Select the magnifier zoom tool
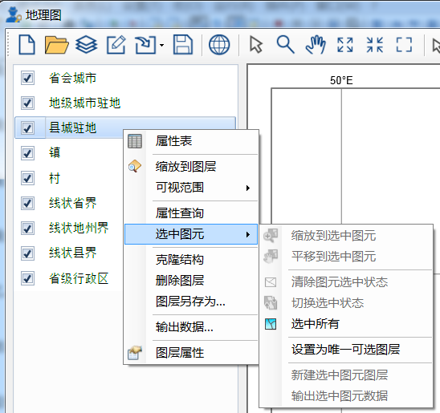The width and height of the screenshot is (440, 413). [x=285, y=45]
